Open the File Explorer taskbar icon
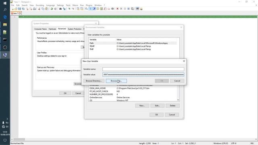258x145 pixels. [5, 25]
